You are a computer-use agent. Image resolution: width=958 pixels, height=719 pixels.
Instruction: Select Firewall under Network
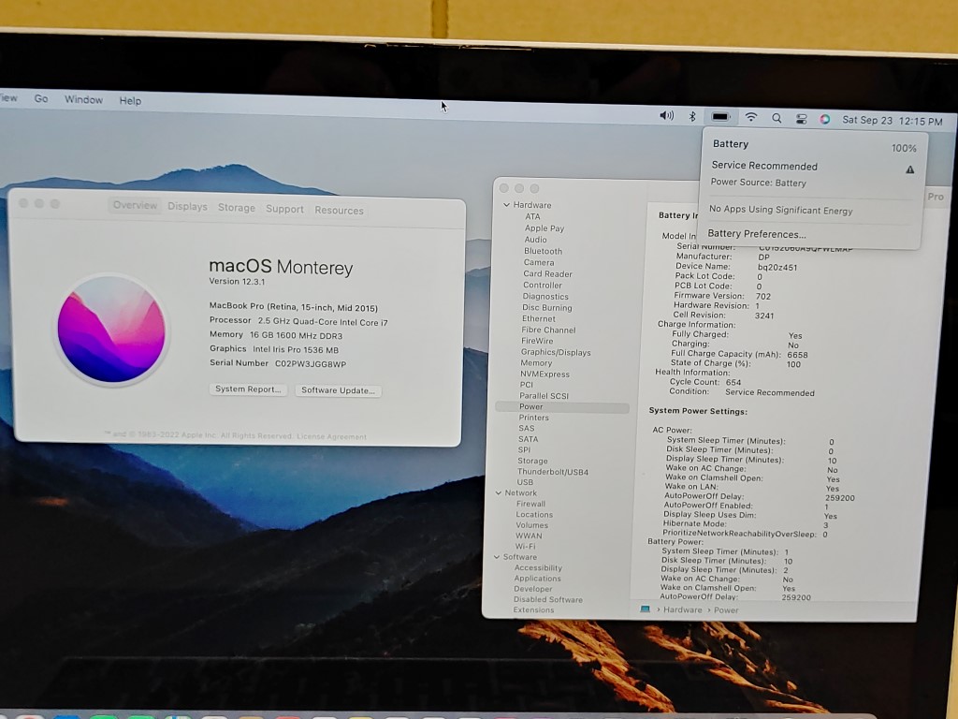(530, 504)
